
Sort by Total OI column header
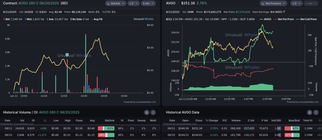(x=308, y=120)
